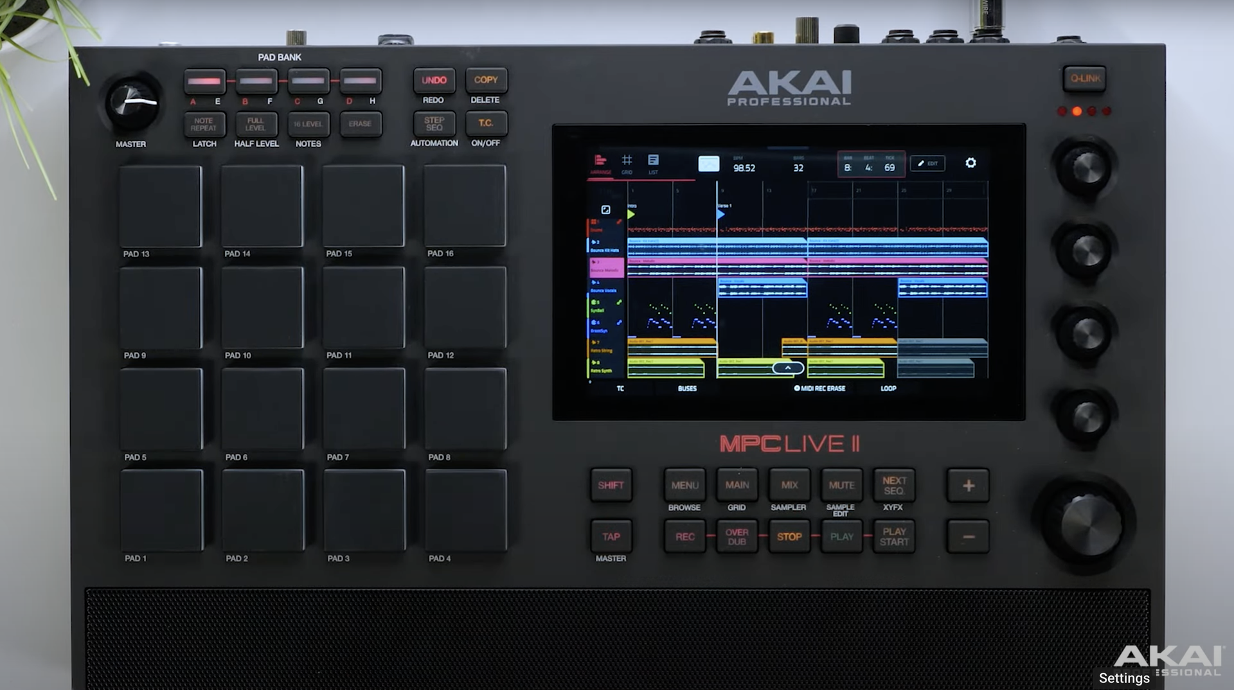Toggle TC at the bottom of screen
The image size is (1234, 690).
[x=620, y=389]
